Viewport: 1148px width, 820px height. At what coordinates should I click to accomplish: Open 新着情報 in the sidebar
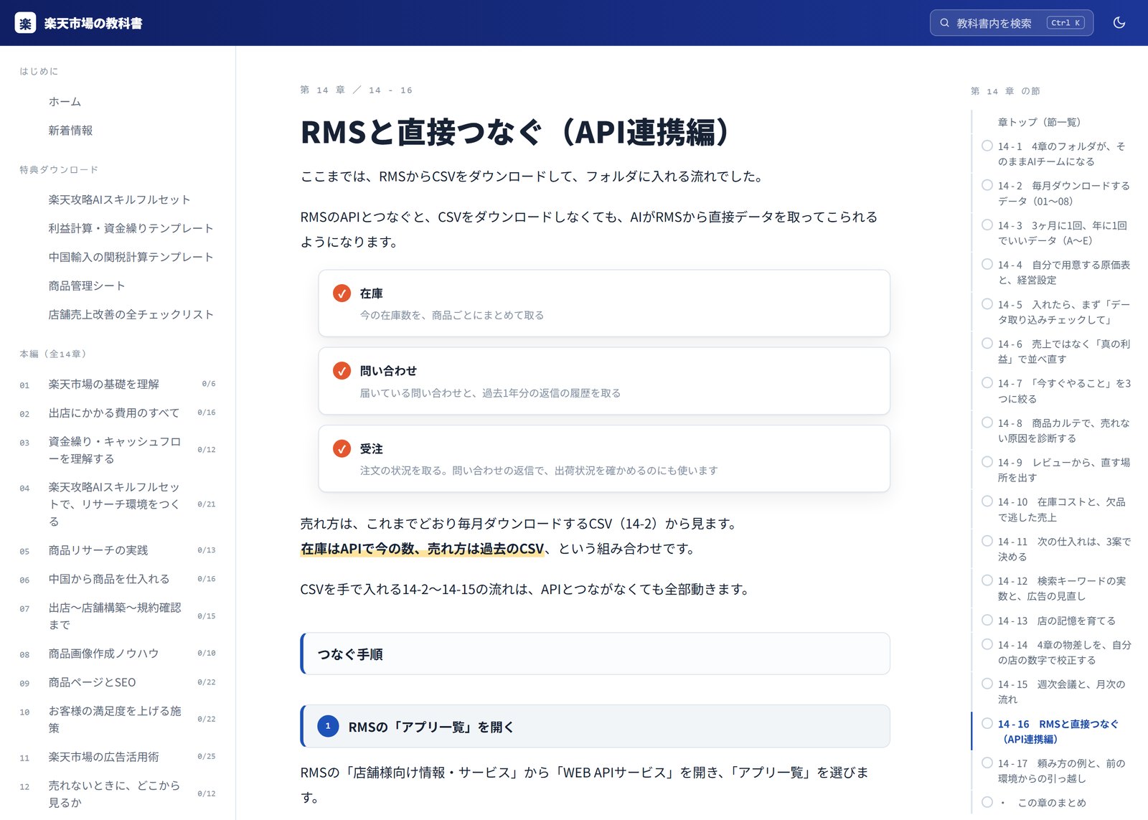70,131
